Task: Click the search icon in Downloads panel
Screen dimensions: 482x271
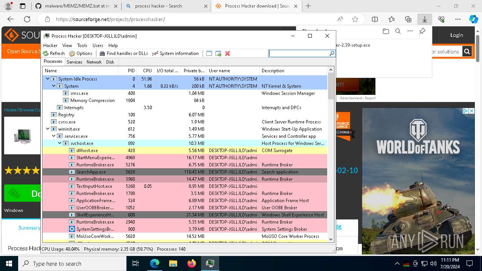Action: [398, 32]
